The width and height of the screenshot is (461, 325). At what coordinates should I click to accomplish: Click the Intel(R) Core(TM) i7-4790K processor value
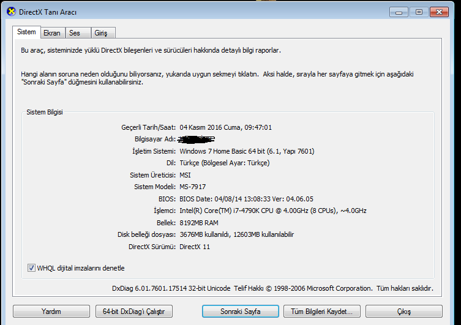tap(273, 211)
